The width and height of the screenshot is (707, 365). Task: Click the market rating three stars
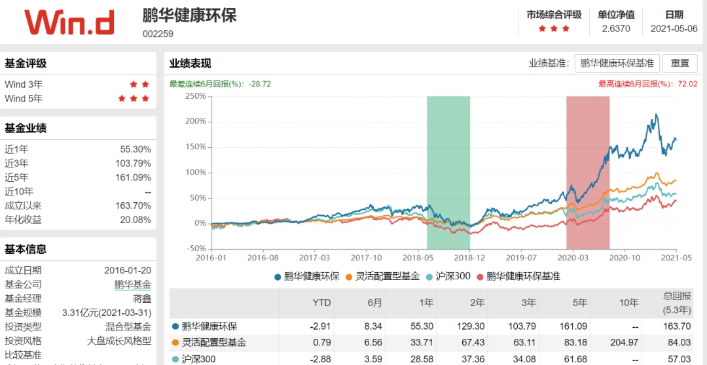[554, 29]
